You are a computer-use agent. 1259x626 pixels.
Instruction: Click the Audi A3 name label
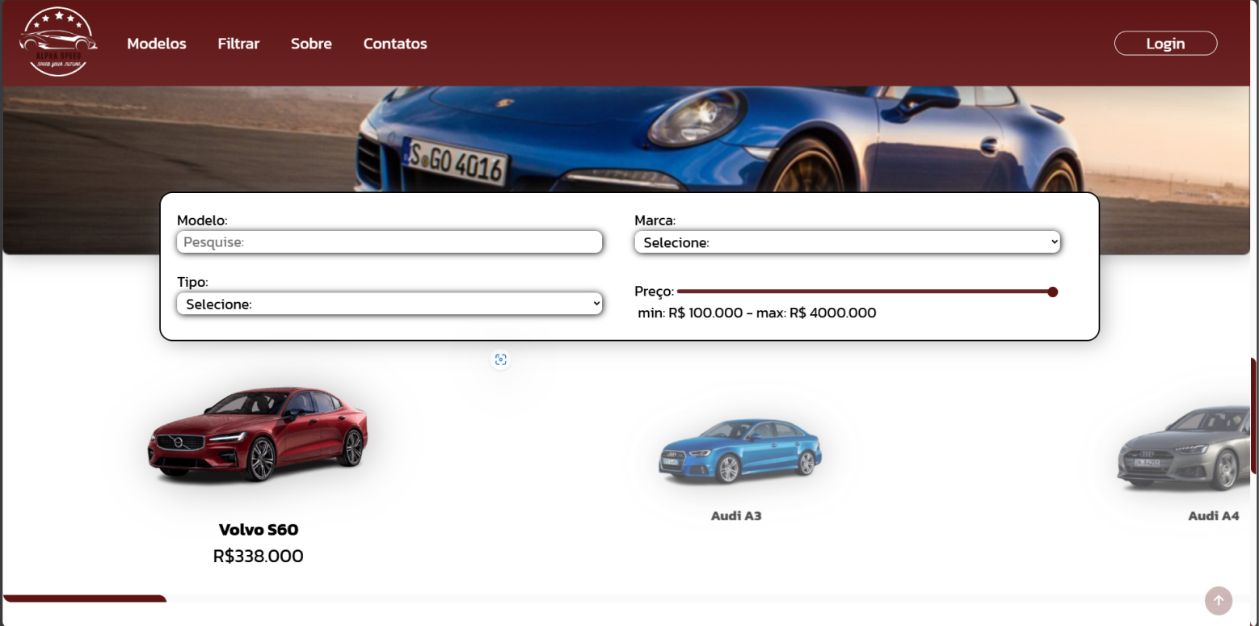tap(736, 515)
